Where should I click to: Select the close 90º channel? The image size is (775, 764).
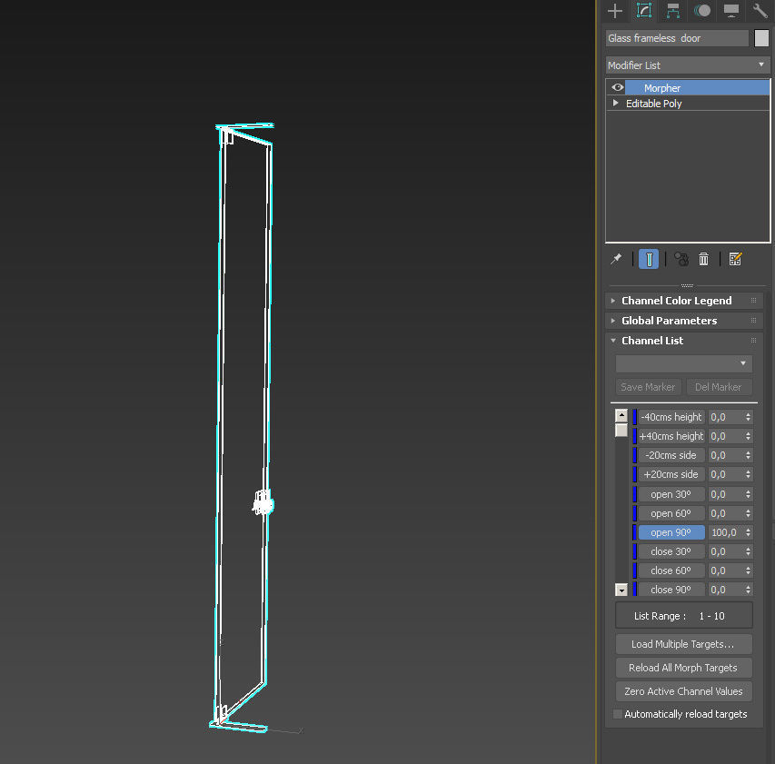[671, 590]
